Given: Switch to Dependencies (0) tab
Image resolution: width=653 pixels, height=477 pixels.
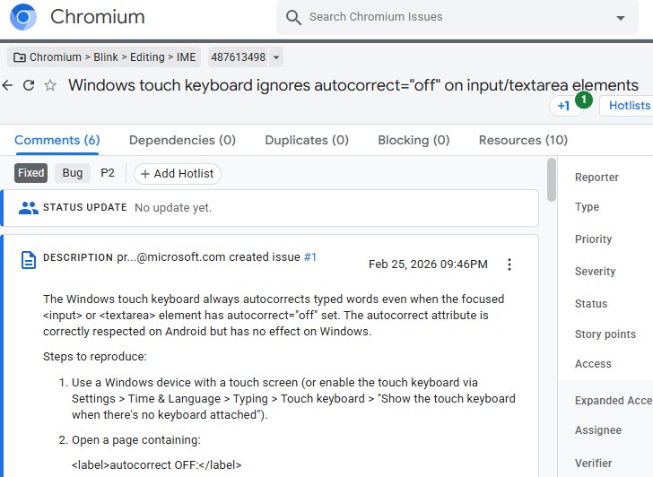Looking at the screenshot, I should pyautogui.click(x=182, y=140).
